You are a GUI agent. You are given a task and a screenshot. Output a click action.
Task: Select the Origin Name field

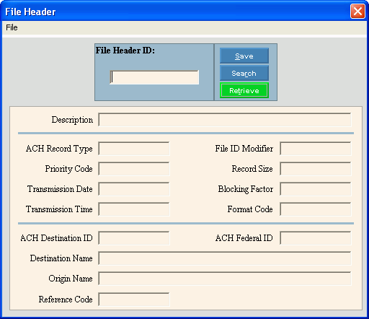pyautogui.click(x=225, y=279)
